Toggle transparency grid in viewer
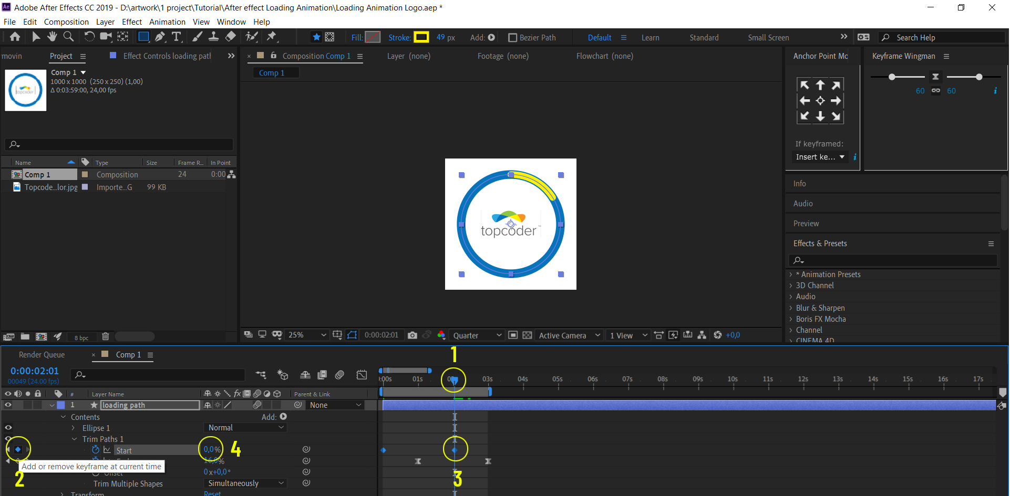Image resolution: width=1010 pixels, height=496 pixels. pyautogui.click(x=527, y=335)
